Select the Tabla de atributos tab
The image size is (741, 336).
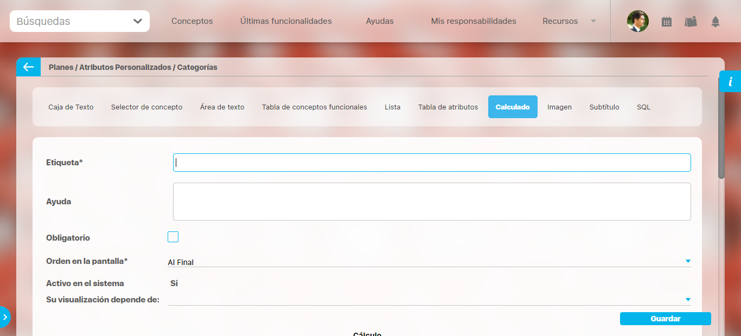[x=448, y=107]
